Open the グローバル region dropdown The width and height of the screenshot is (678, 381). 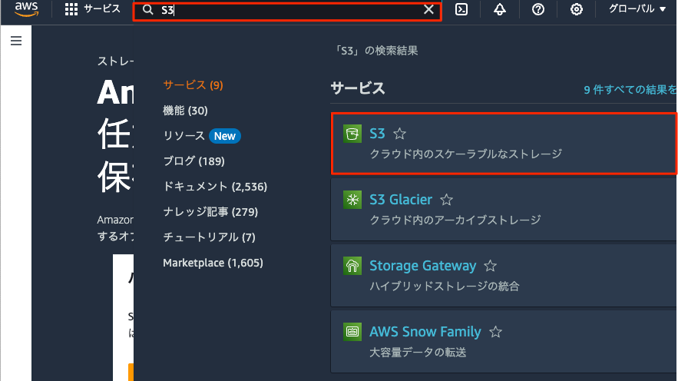pos(637,9)
